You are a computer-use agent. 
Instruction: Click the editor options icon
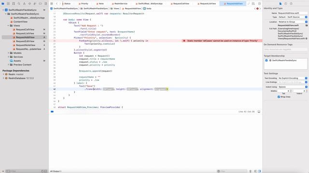point(253,3)
